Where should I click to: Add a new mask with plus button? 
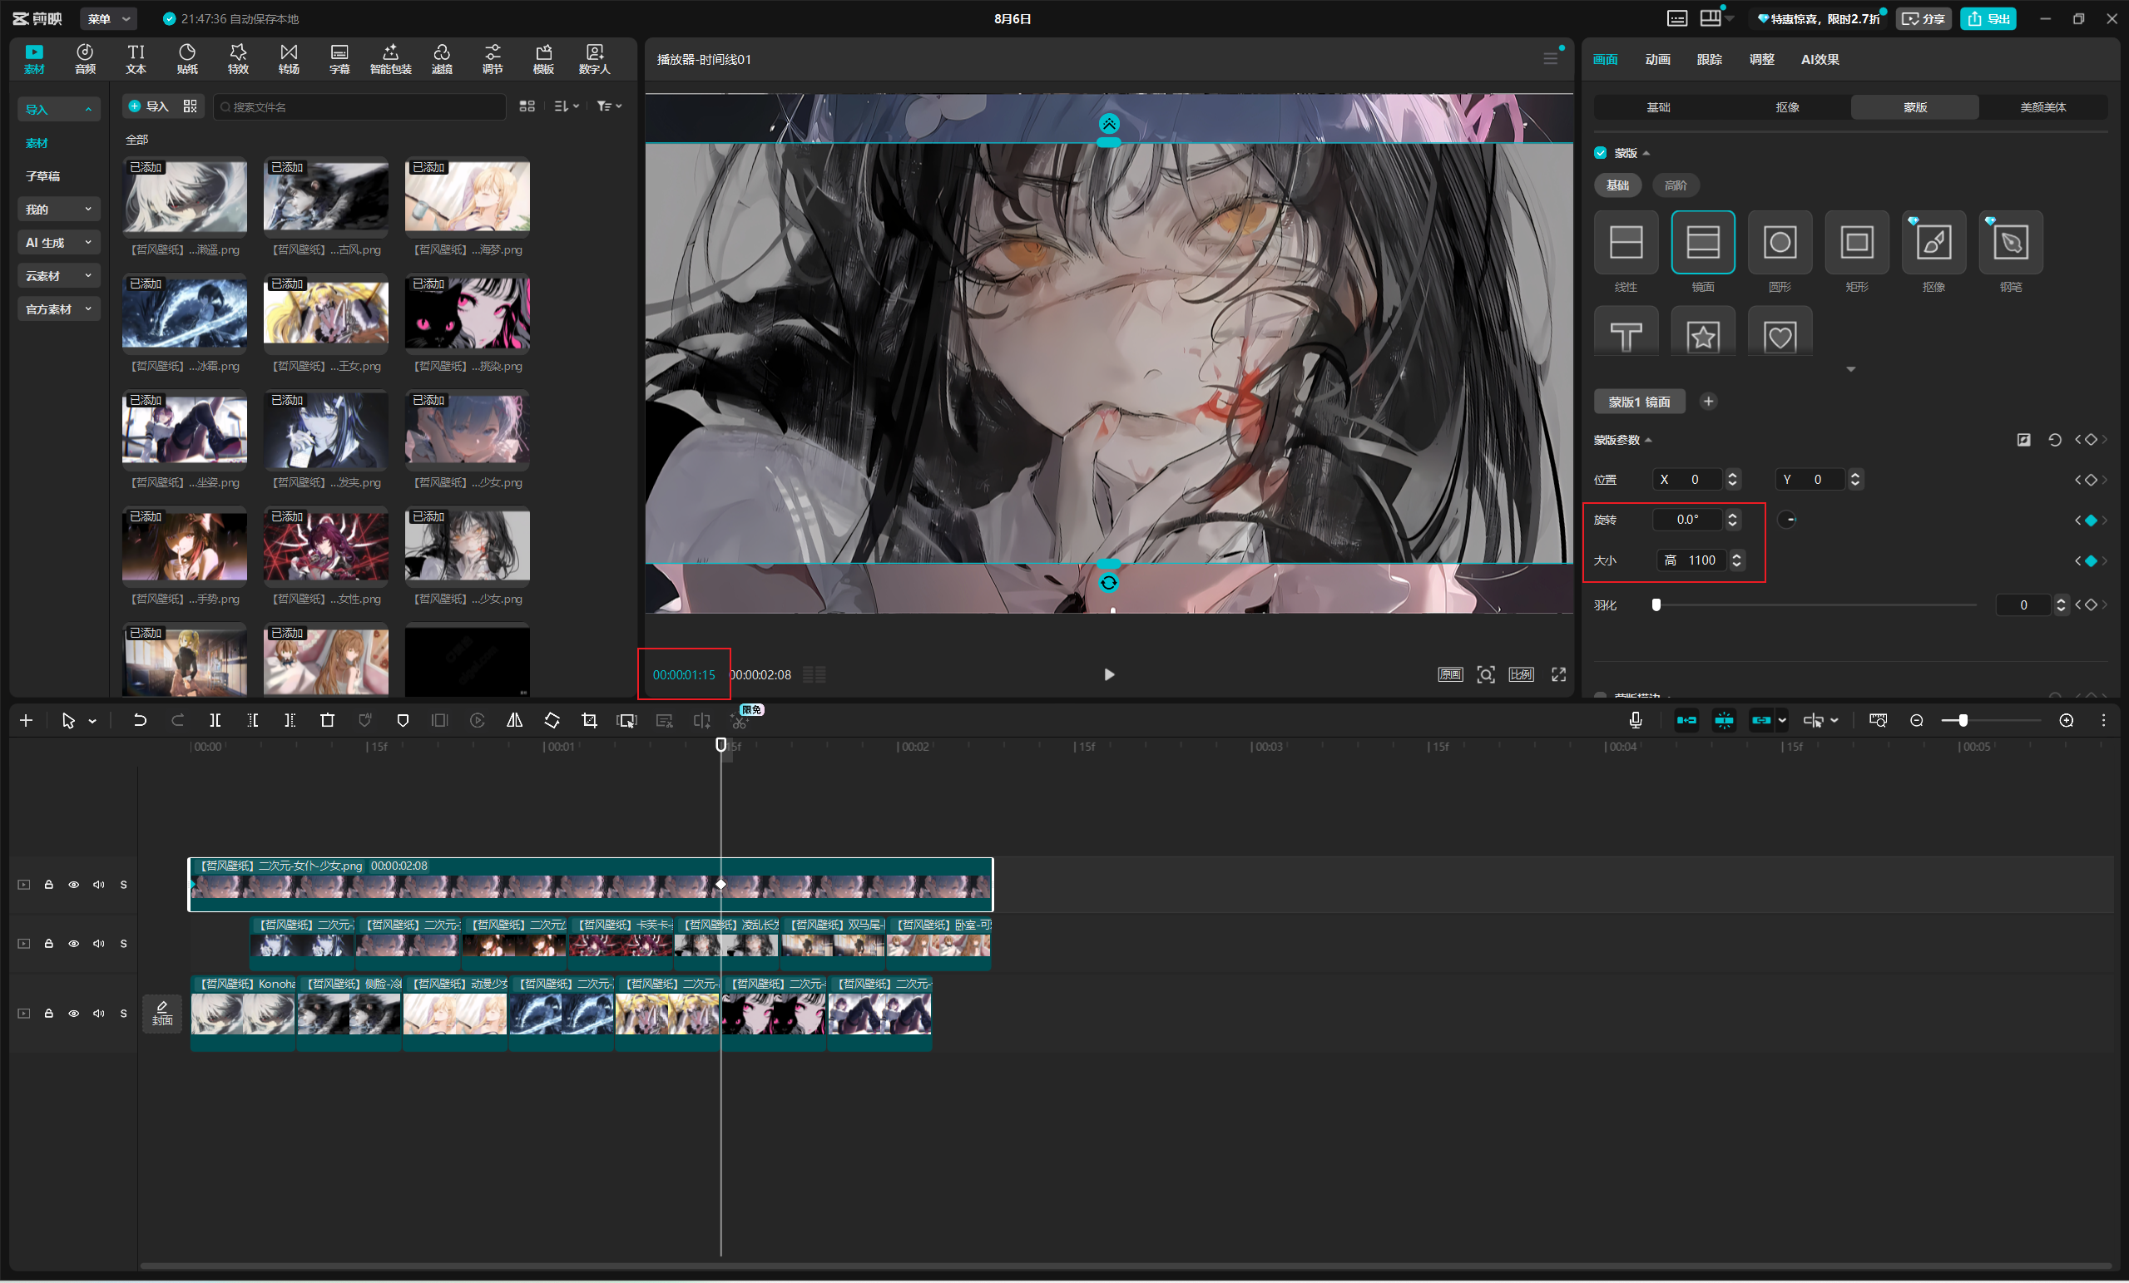pos(1707,401)
